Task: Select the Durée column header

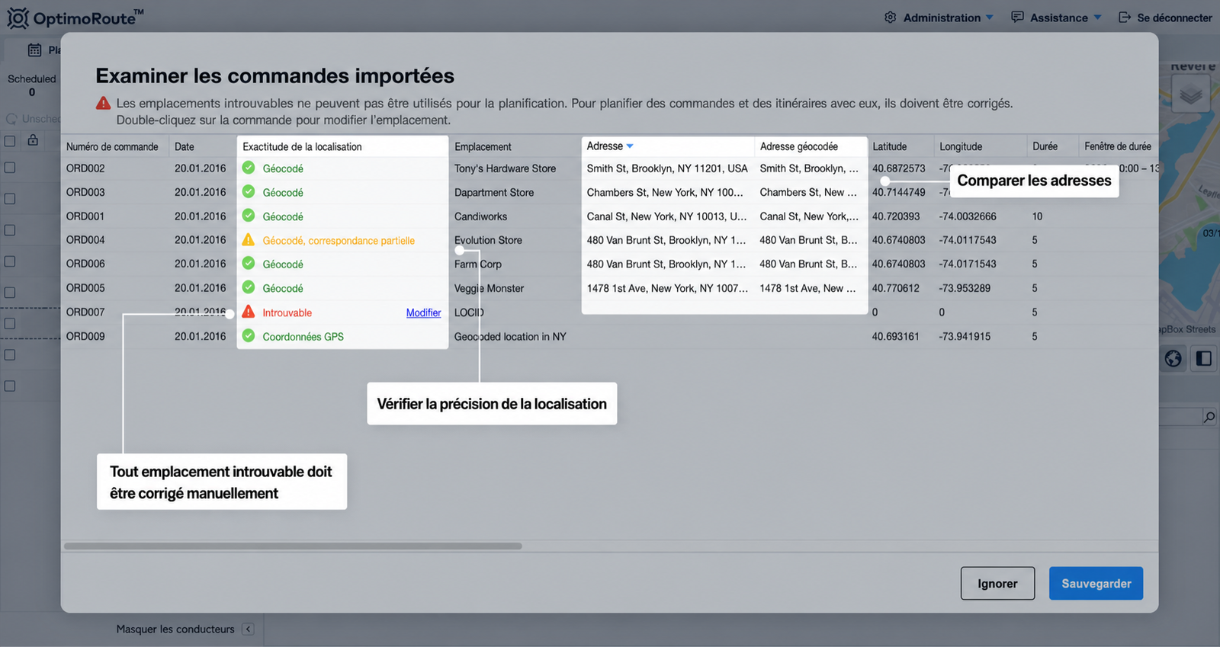Action: pyautogui.click(x=1045, y=146)
